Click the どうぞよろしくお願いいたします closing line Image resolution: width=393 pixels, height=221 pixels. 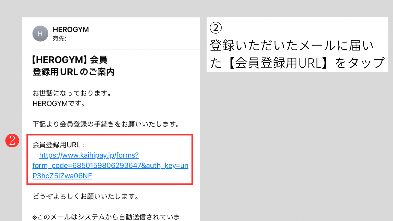(86, 197)
